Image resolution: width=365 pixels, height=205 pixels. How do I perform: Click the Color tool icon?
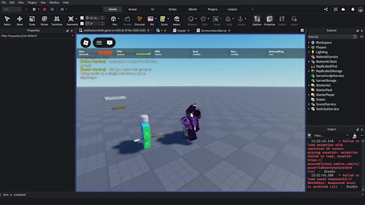pos(203,19)
